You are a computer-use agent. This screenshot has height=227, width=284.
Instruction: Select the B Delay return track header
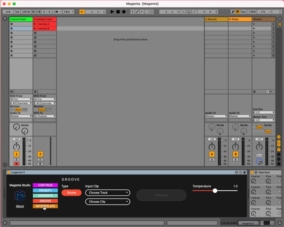point(240,19)
